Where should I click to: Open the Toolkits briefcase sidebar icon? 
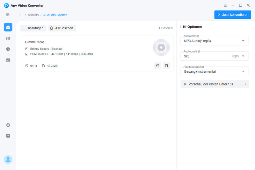[x=8, y=27]
